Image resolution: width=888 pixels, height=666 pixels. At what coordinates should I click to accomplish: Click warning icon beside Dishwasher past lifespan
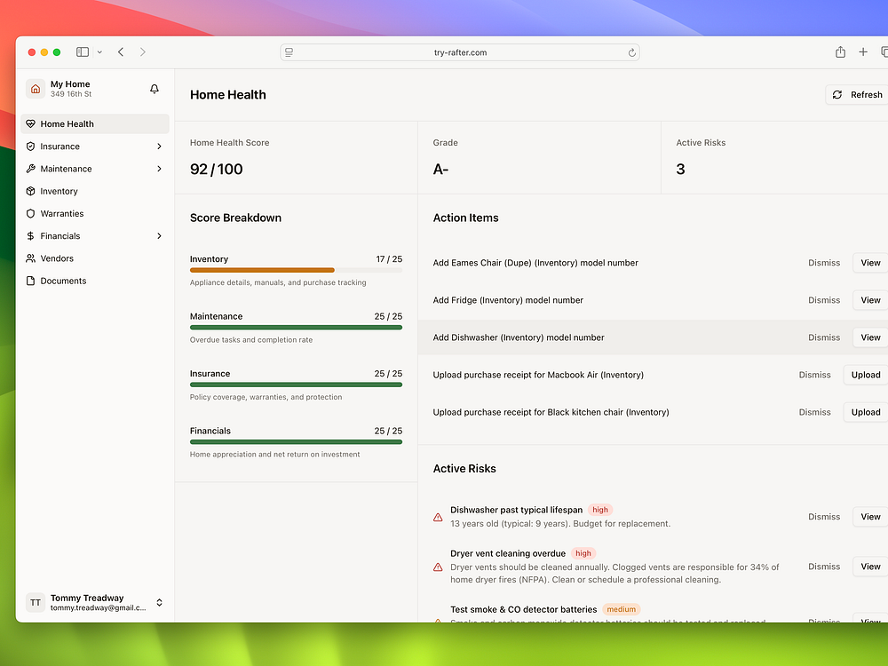pyautogui.click(x=438, y=517)
